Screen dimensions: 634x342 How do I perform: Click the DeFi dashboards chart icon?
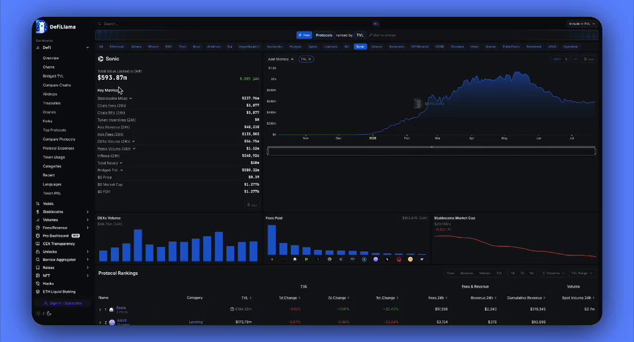pos(38,48)
